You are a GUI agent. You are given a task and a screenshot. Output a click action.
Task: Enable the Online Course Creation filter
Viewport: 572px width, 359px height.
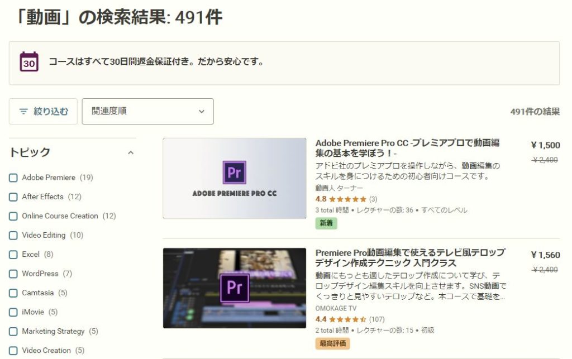13,216
